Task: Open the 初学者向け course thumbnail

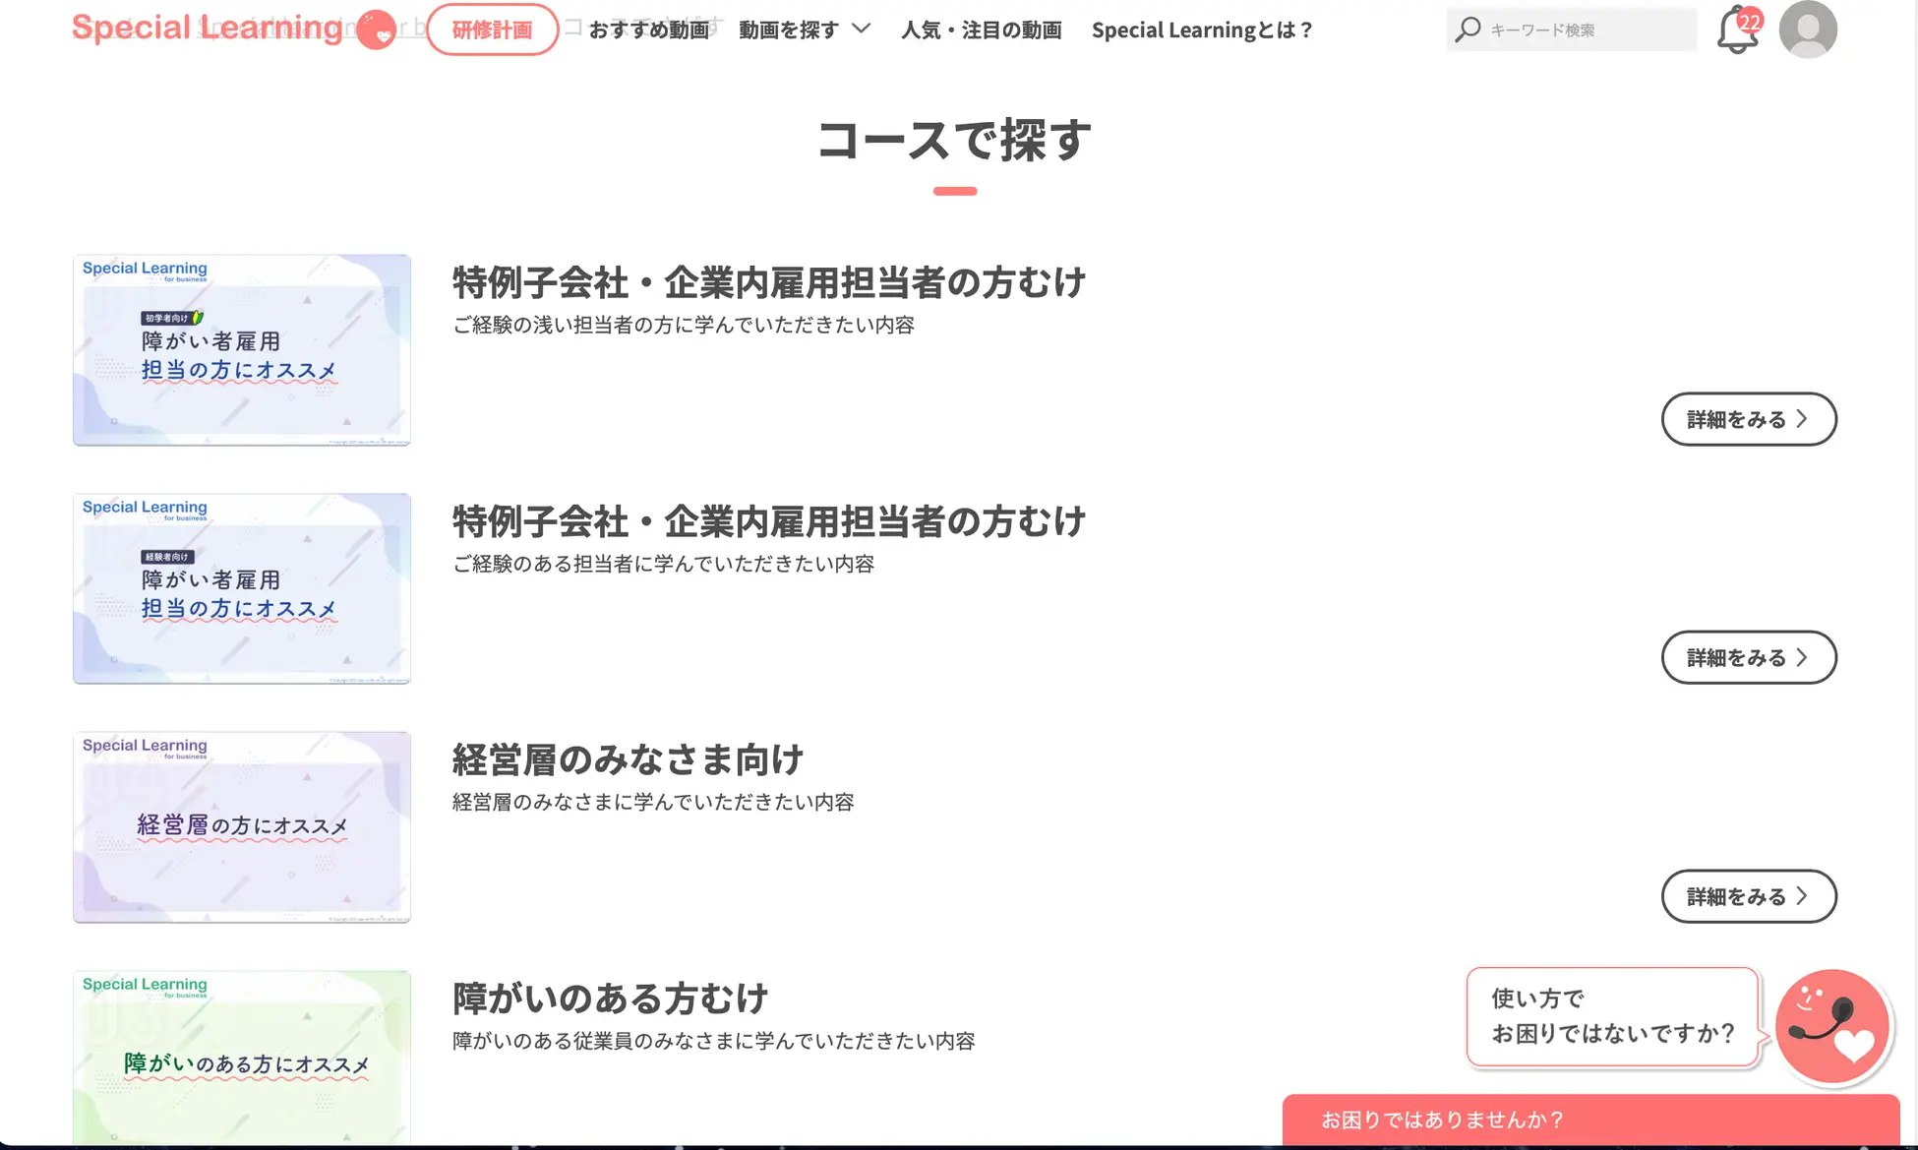Action: [x=242, y=350]
